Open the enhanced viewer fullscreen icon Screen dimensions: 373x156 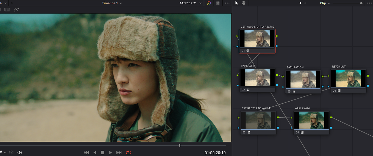point(218,3)
